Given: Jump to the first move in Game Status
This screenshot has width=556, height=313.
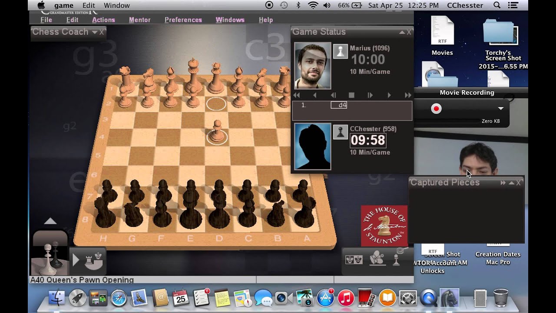Looking at the screenshot, I should (x=297, y=95).
